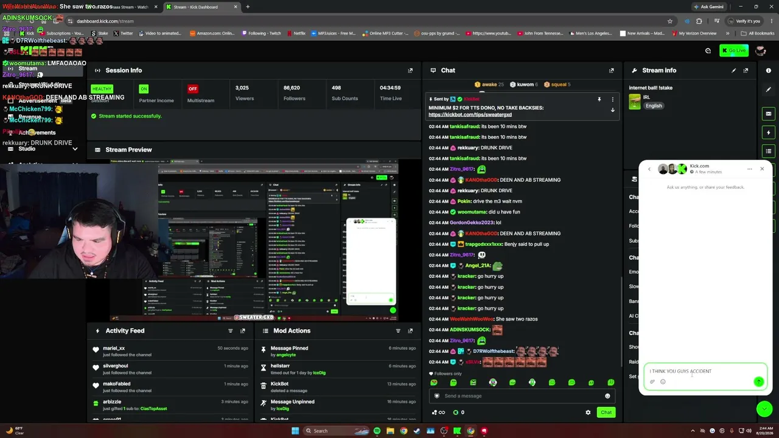Viewport: 779px width, 438px height.
Task: Click Ask Gemini in the title bar
Action: point(708,7)
